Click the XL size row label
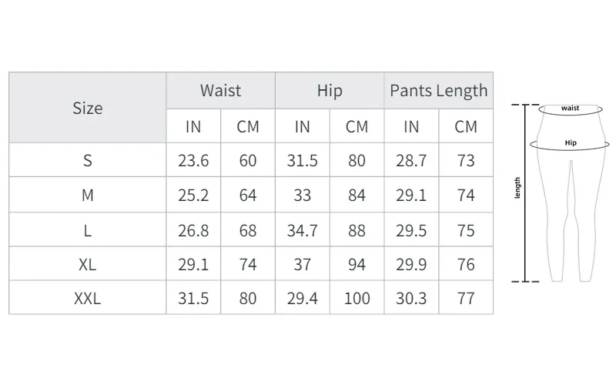Viewport: 616px width, 385px height. [x=88, y=264]
